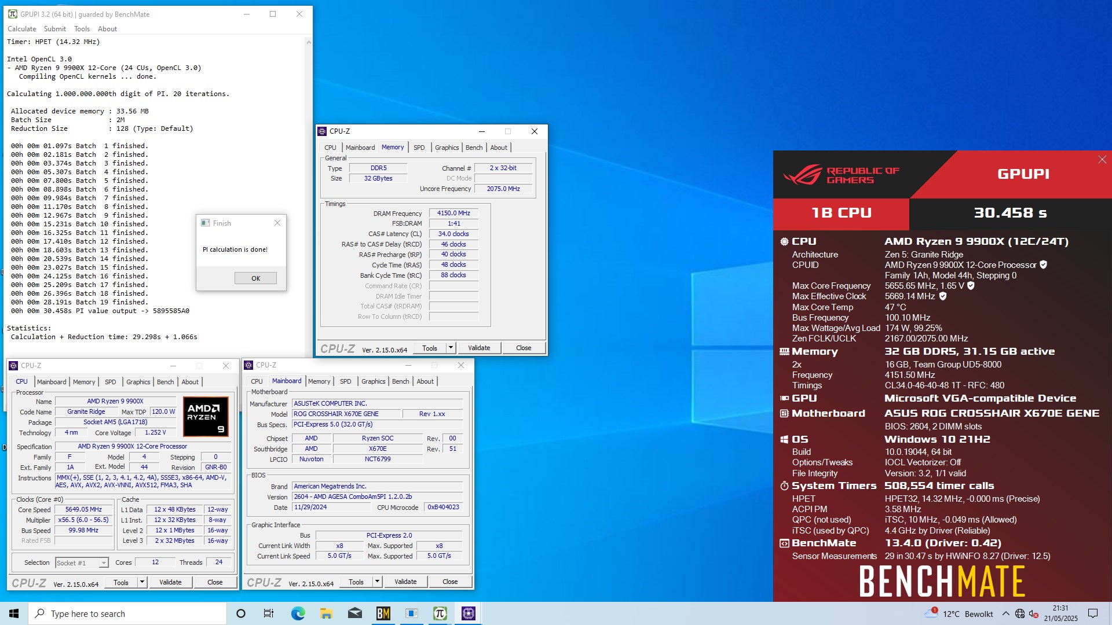
Task: Switch to CPU-Z taskbar icon
Action: 468,613
